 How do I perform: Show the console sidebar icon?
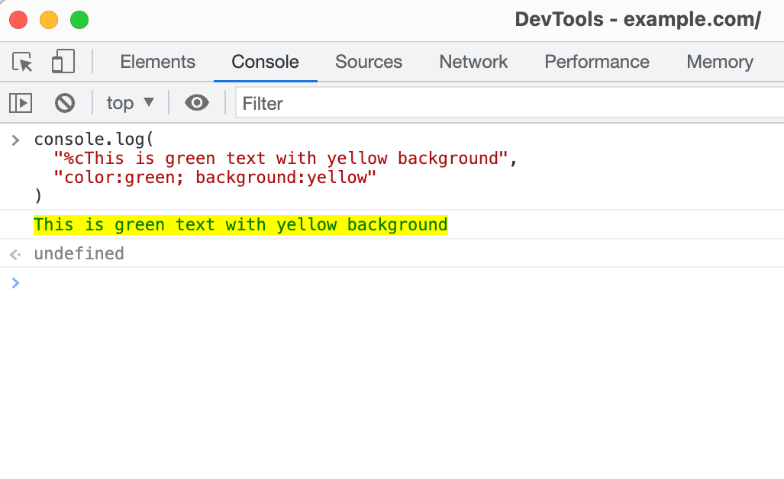[x=21, y=104]
